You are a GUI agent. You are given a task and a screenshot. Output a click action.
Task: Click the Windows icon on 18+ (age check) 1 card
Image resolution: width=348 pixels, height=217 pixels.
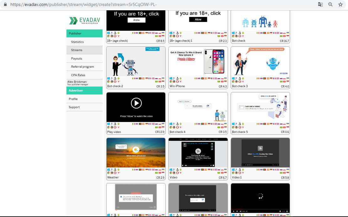click(x=171, y=33)
